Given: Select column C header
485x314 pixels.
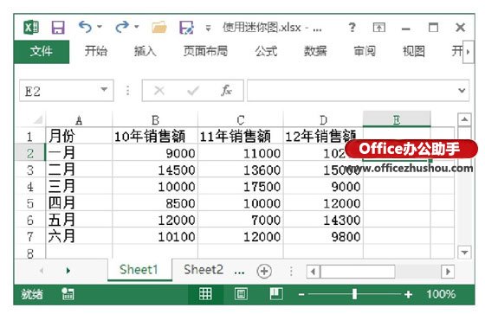Looking at the screenshot, I should tap(241, 119).
